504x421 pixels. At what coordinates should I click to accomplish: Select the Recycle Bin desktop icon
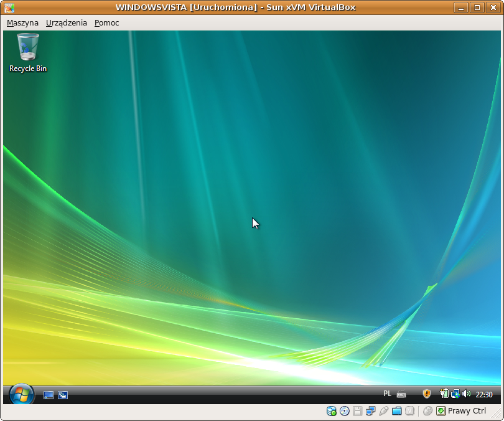pos(28,53)
